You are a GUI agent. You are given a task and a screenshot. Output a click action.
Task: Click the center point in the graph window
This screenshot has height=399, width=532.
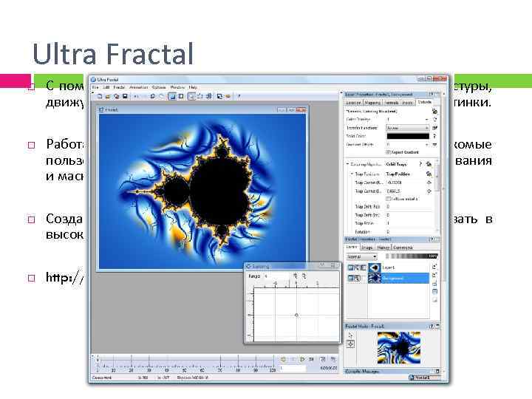[296, 315]
